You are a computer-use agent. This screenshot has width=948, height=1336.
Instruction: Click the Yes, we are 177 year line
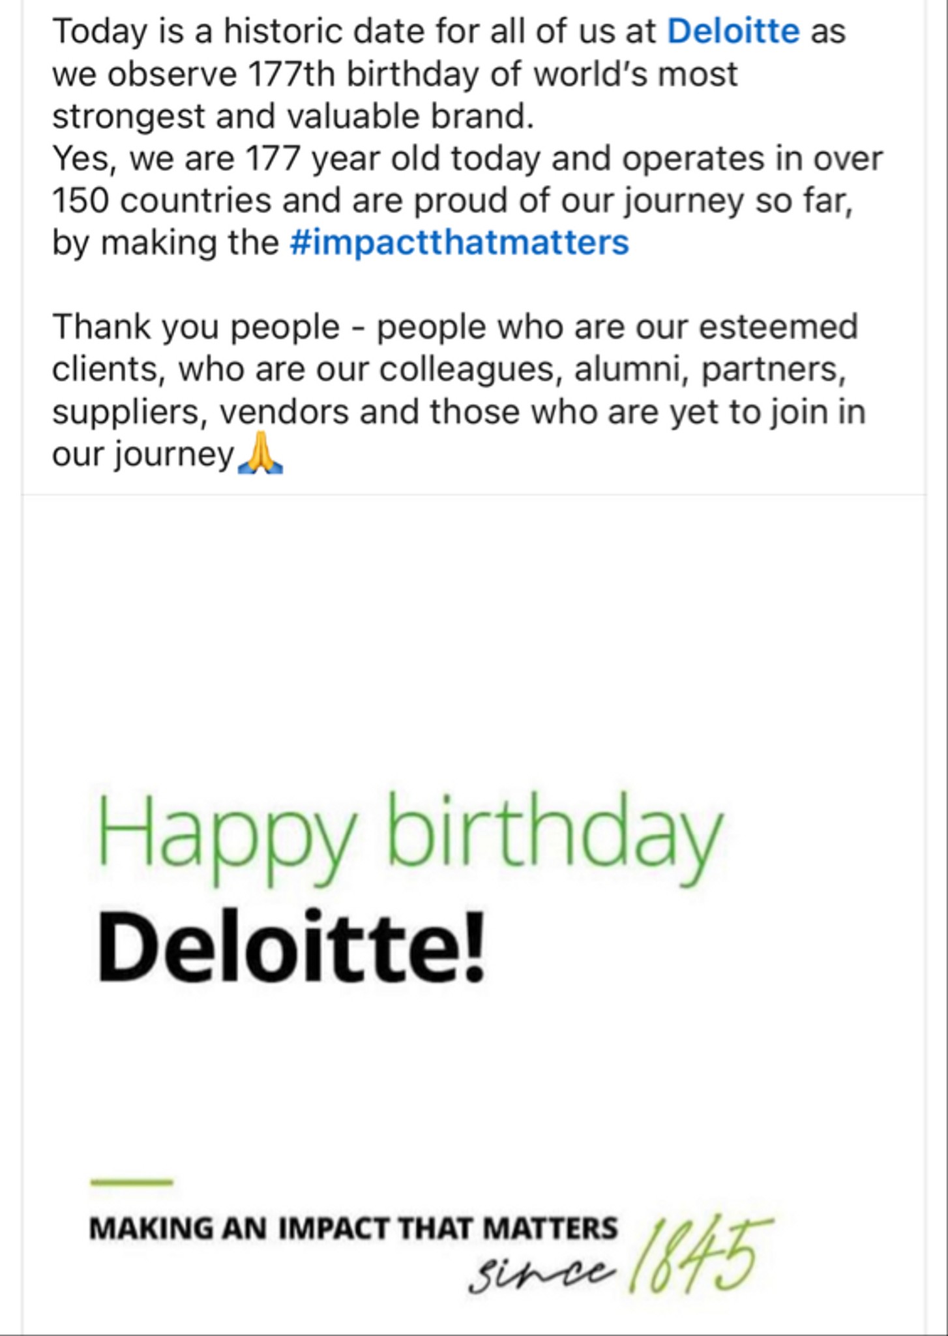[x=467, y=159]
